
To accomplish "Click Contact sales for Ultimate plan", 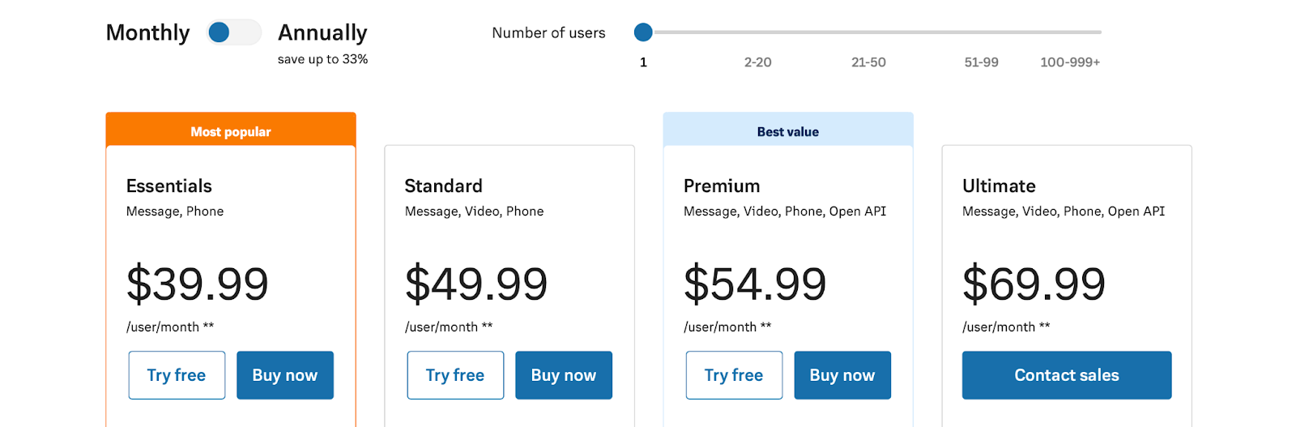I will point(1067,375).
